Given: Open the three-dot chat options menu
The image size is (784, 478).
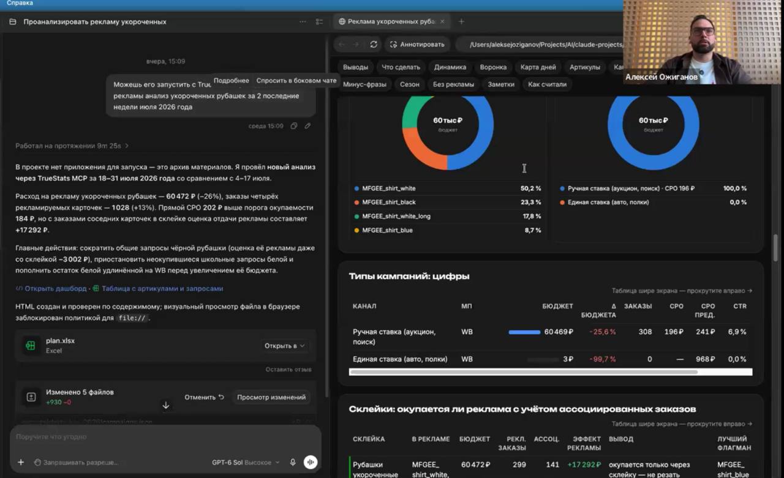Looking at the screenshot, I should point(303,21).
